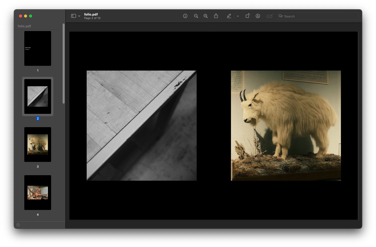The image size is (376, 247).
Task: Select page 2 thumbnail
Action: [38, 96]
